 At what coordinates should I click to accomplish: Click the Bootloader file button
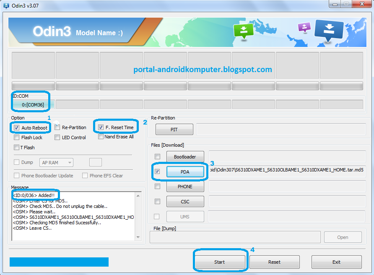click(x=185, y=157)
